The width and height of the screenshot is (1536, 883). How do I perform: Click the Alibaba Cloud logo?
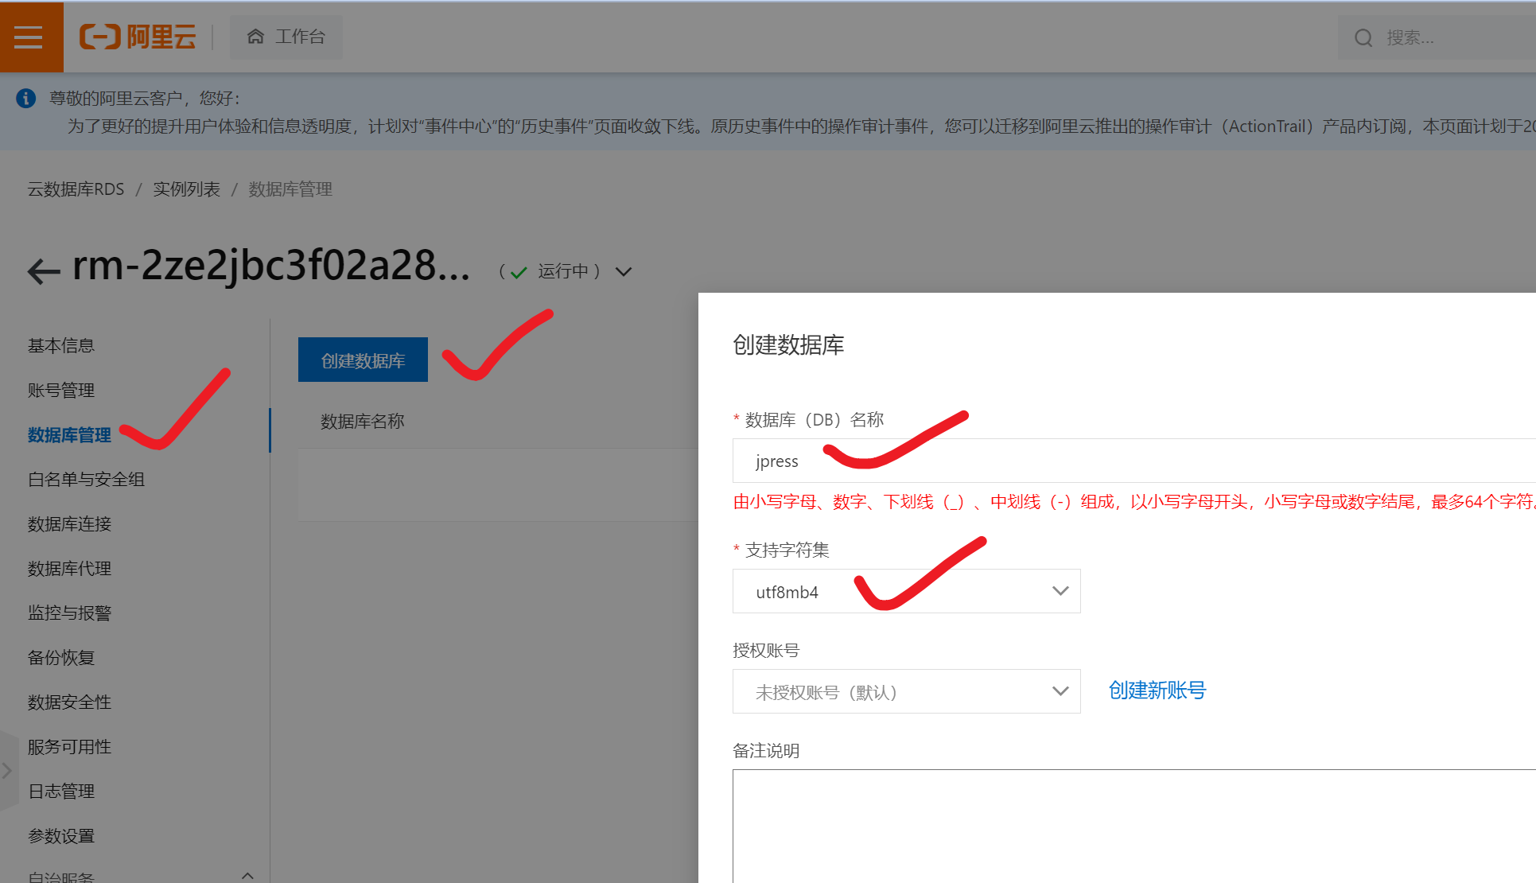(x=138, y=37)
